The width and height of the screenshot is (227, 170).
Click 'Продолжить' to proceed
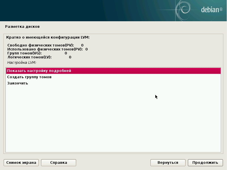click(x=205, y=163)
